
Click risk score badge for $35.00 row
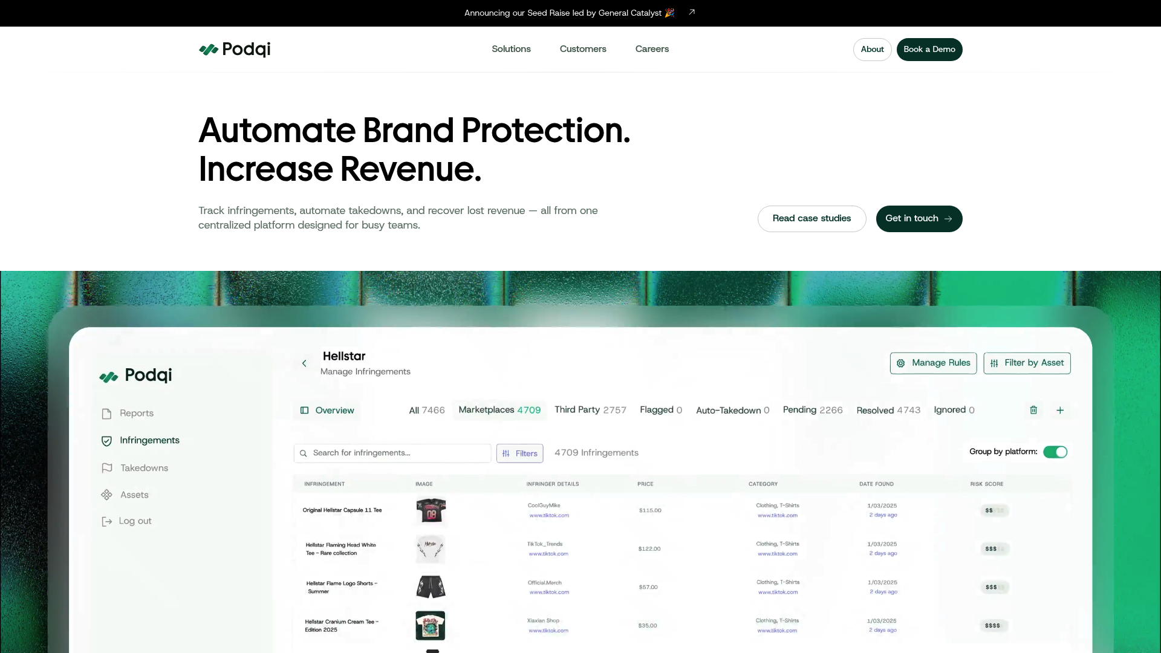pyautogui.click(x=994, y=626)
